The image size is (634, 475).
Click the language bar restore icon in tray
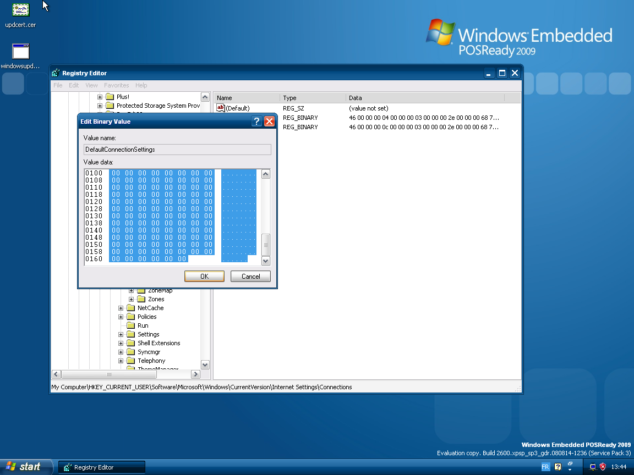coord(570,464)
